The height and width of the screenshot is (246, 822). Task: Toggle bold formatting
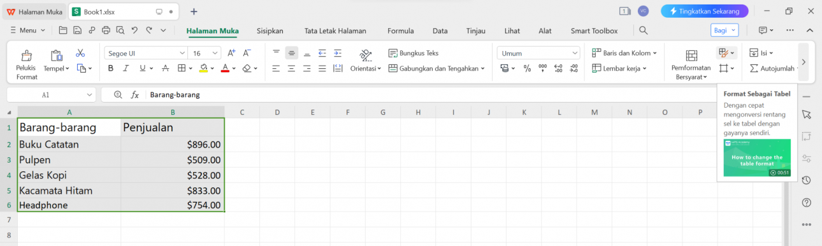point(110,68)
